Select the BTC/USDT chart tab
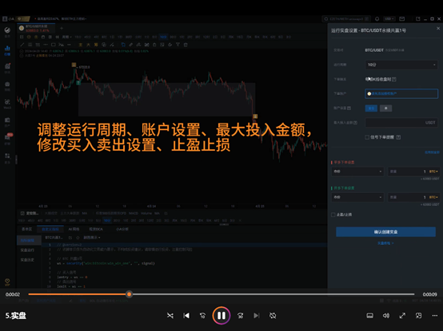Viewport: 443px width, 331px height. pos(37,28)
